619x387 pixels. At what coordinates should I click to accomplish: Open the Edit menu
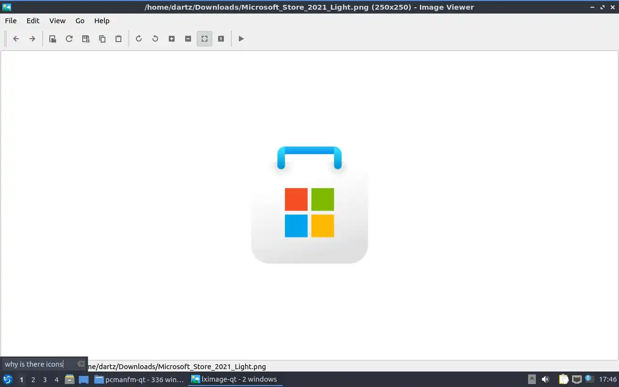point(33,21)
